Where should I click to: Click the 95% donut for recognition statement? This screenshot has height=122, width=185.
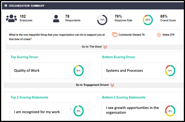click(79, 111)
